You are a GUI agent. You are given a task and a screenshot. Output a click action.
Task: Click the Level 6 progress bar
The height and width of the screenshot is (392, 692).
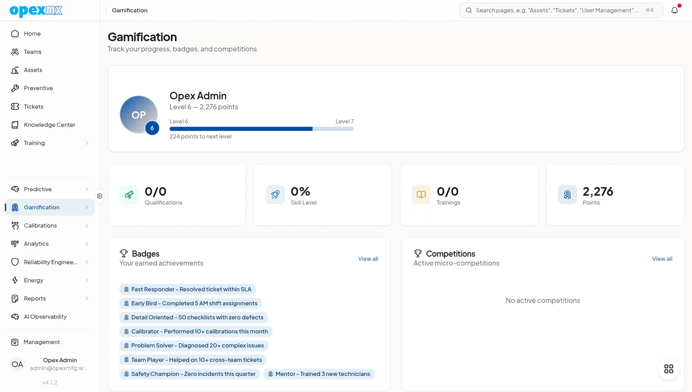pos(262,129)
